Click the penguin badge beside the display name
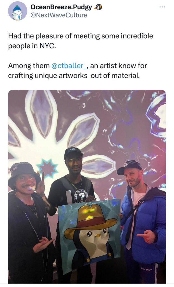Screen dimensions: 174x287 (98, 7)
